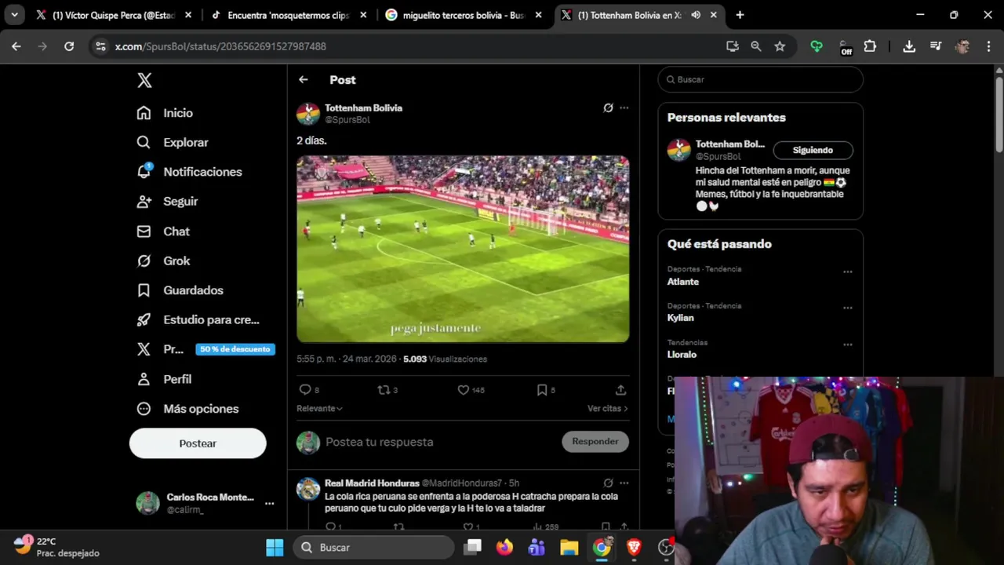This screenshot has width=1004, height=565.
Task: Switch to miguelito terceros bolivia tab
Action: click(463, 15)
